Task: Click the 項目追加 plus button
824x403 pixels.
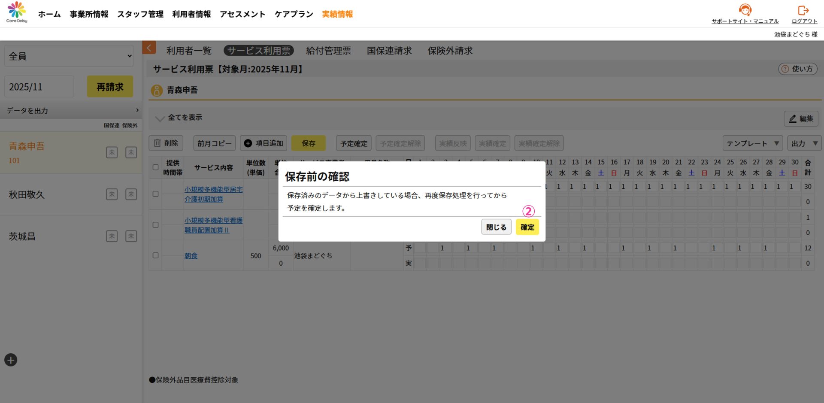Action: tap(264, 143)
